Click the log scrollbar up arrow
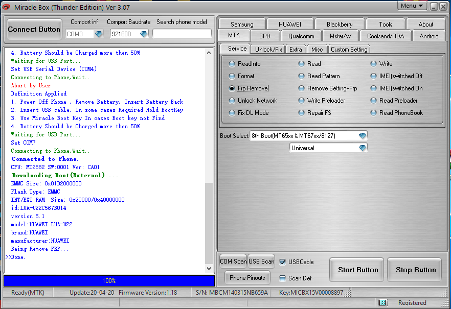The width and height of the screenshot is (451, 309). pyautogui.click(x=209, y=53)
